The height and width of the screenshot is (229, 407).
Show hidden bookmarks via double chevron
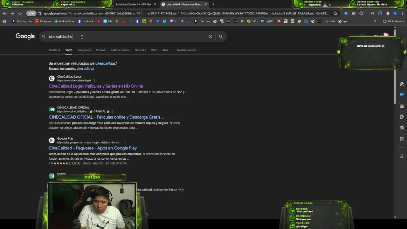(375, 21)
